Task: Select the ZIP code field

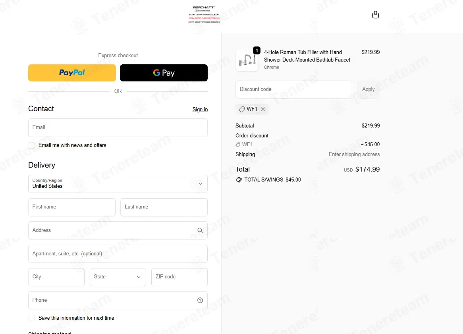Action: tap(179, 277)
